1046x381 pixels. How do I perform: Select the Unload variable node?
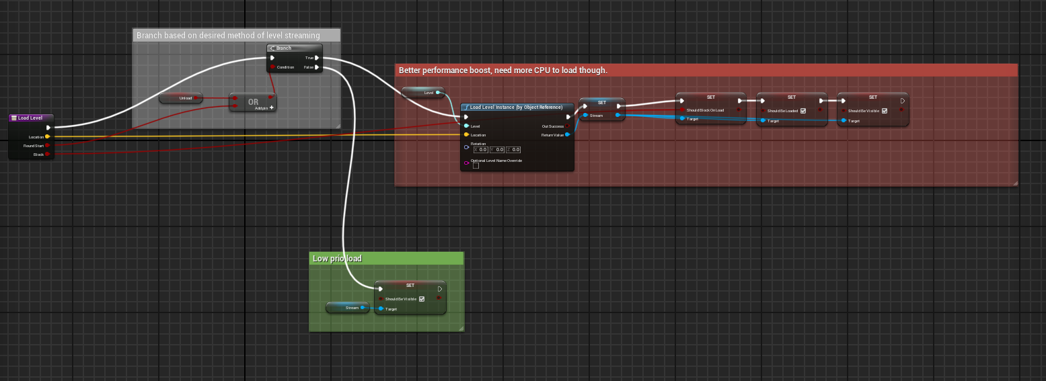[181, 98]
